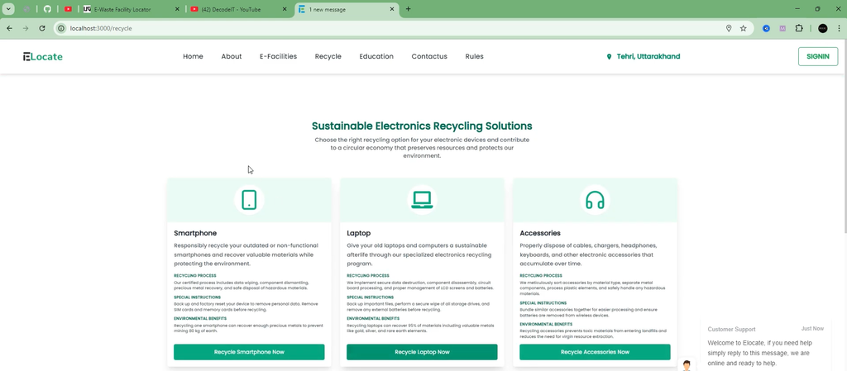The width and height of the screenshot is (847, 371).
Task: Click 'Customer Support' label in chat popup
Action: 731,329
